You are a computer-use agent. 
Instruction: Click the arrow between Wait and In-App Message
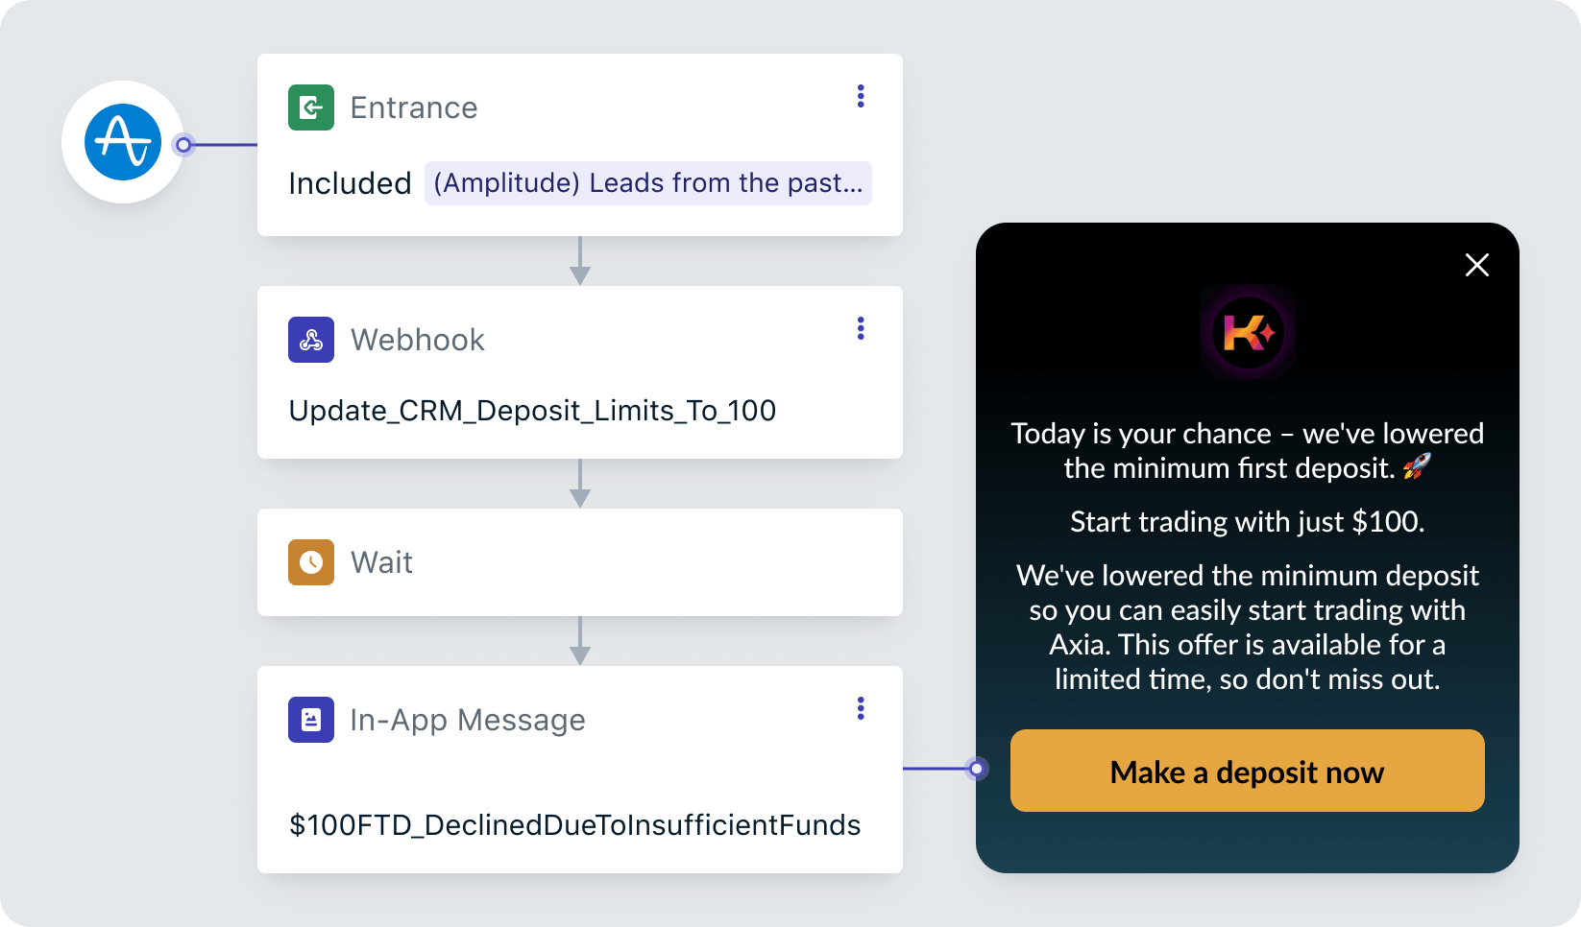tap(579, 641)
